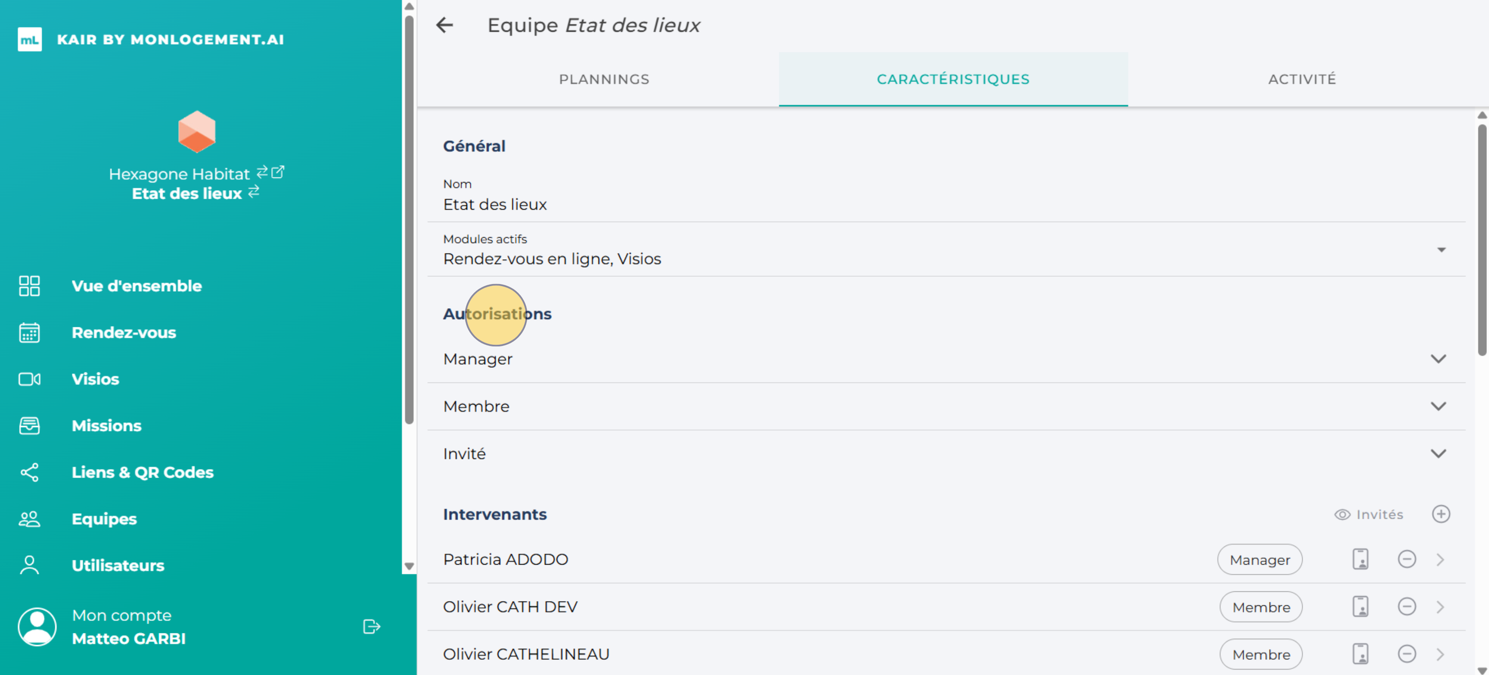The image size is (1489, 675).
Task: Add an intervenant with the plus icon
Action: tap(1441, 514)
